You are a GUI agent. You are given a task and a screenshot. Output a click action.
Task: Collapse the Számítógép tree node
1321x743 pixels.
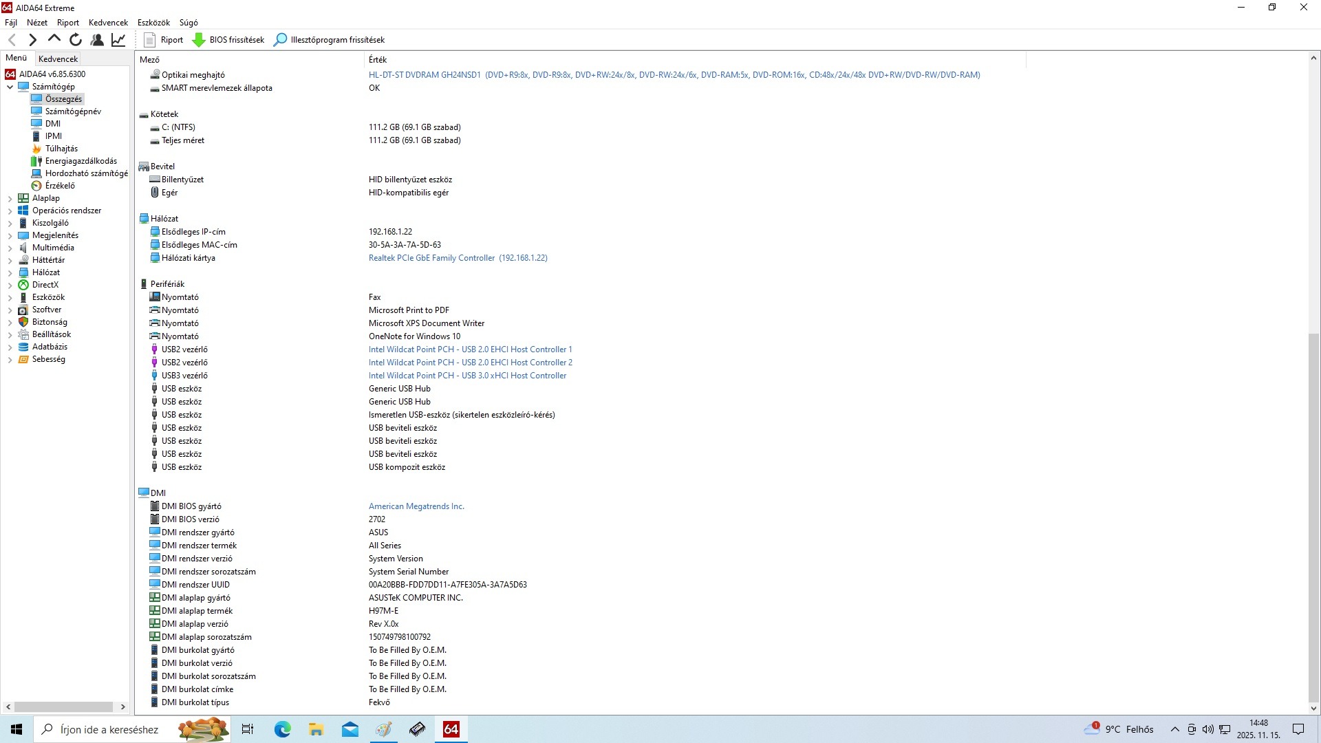tap(10, 87)
